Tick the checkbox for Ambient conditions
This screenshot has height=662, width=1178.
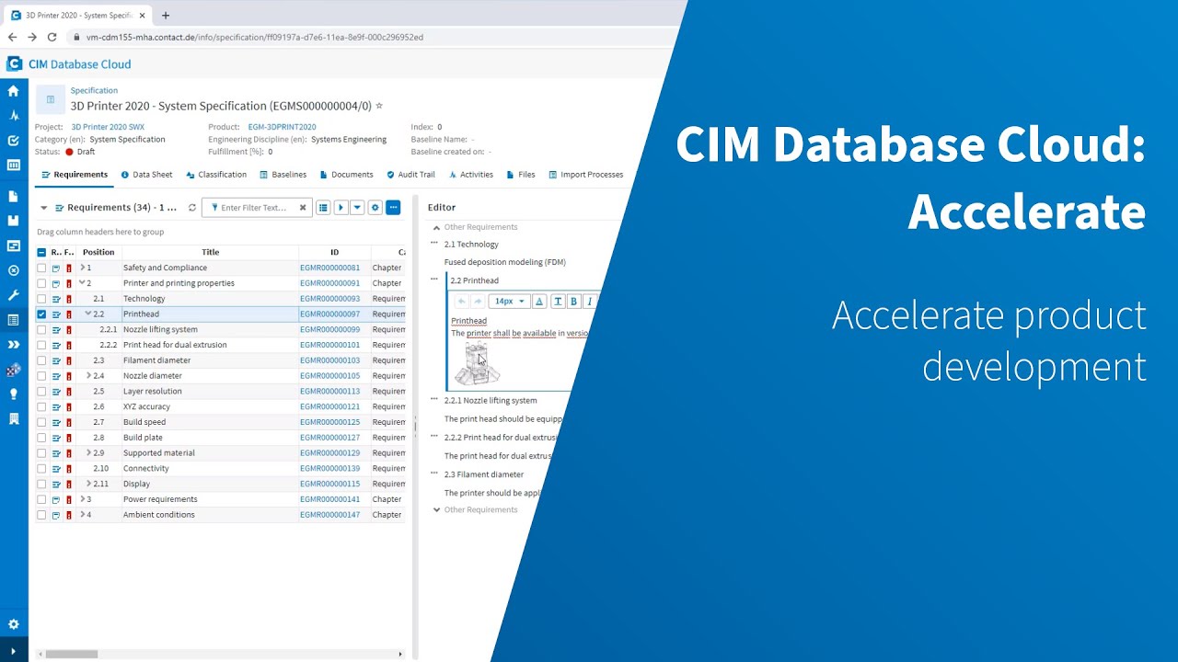41,515
